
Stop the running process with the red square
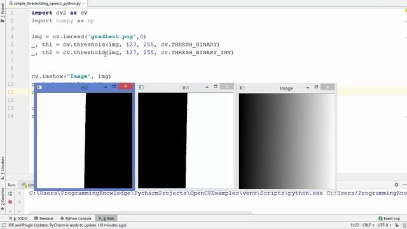(x=10, y=202)
